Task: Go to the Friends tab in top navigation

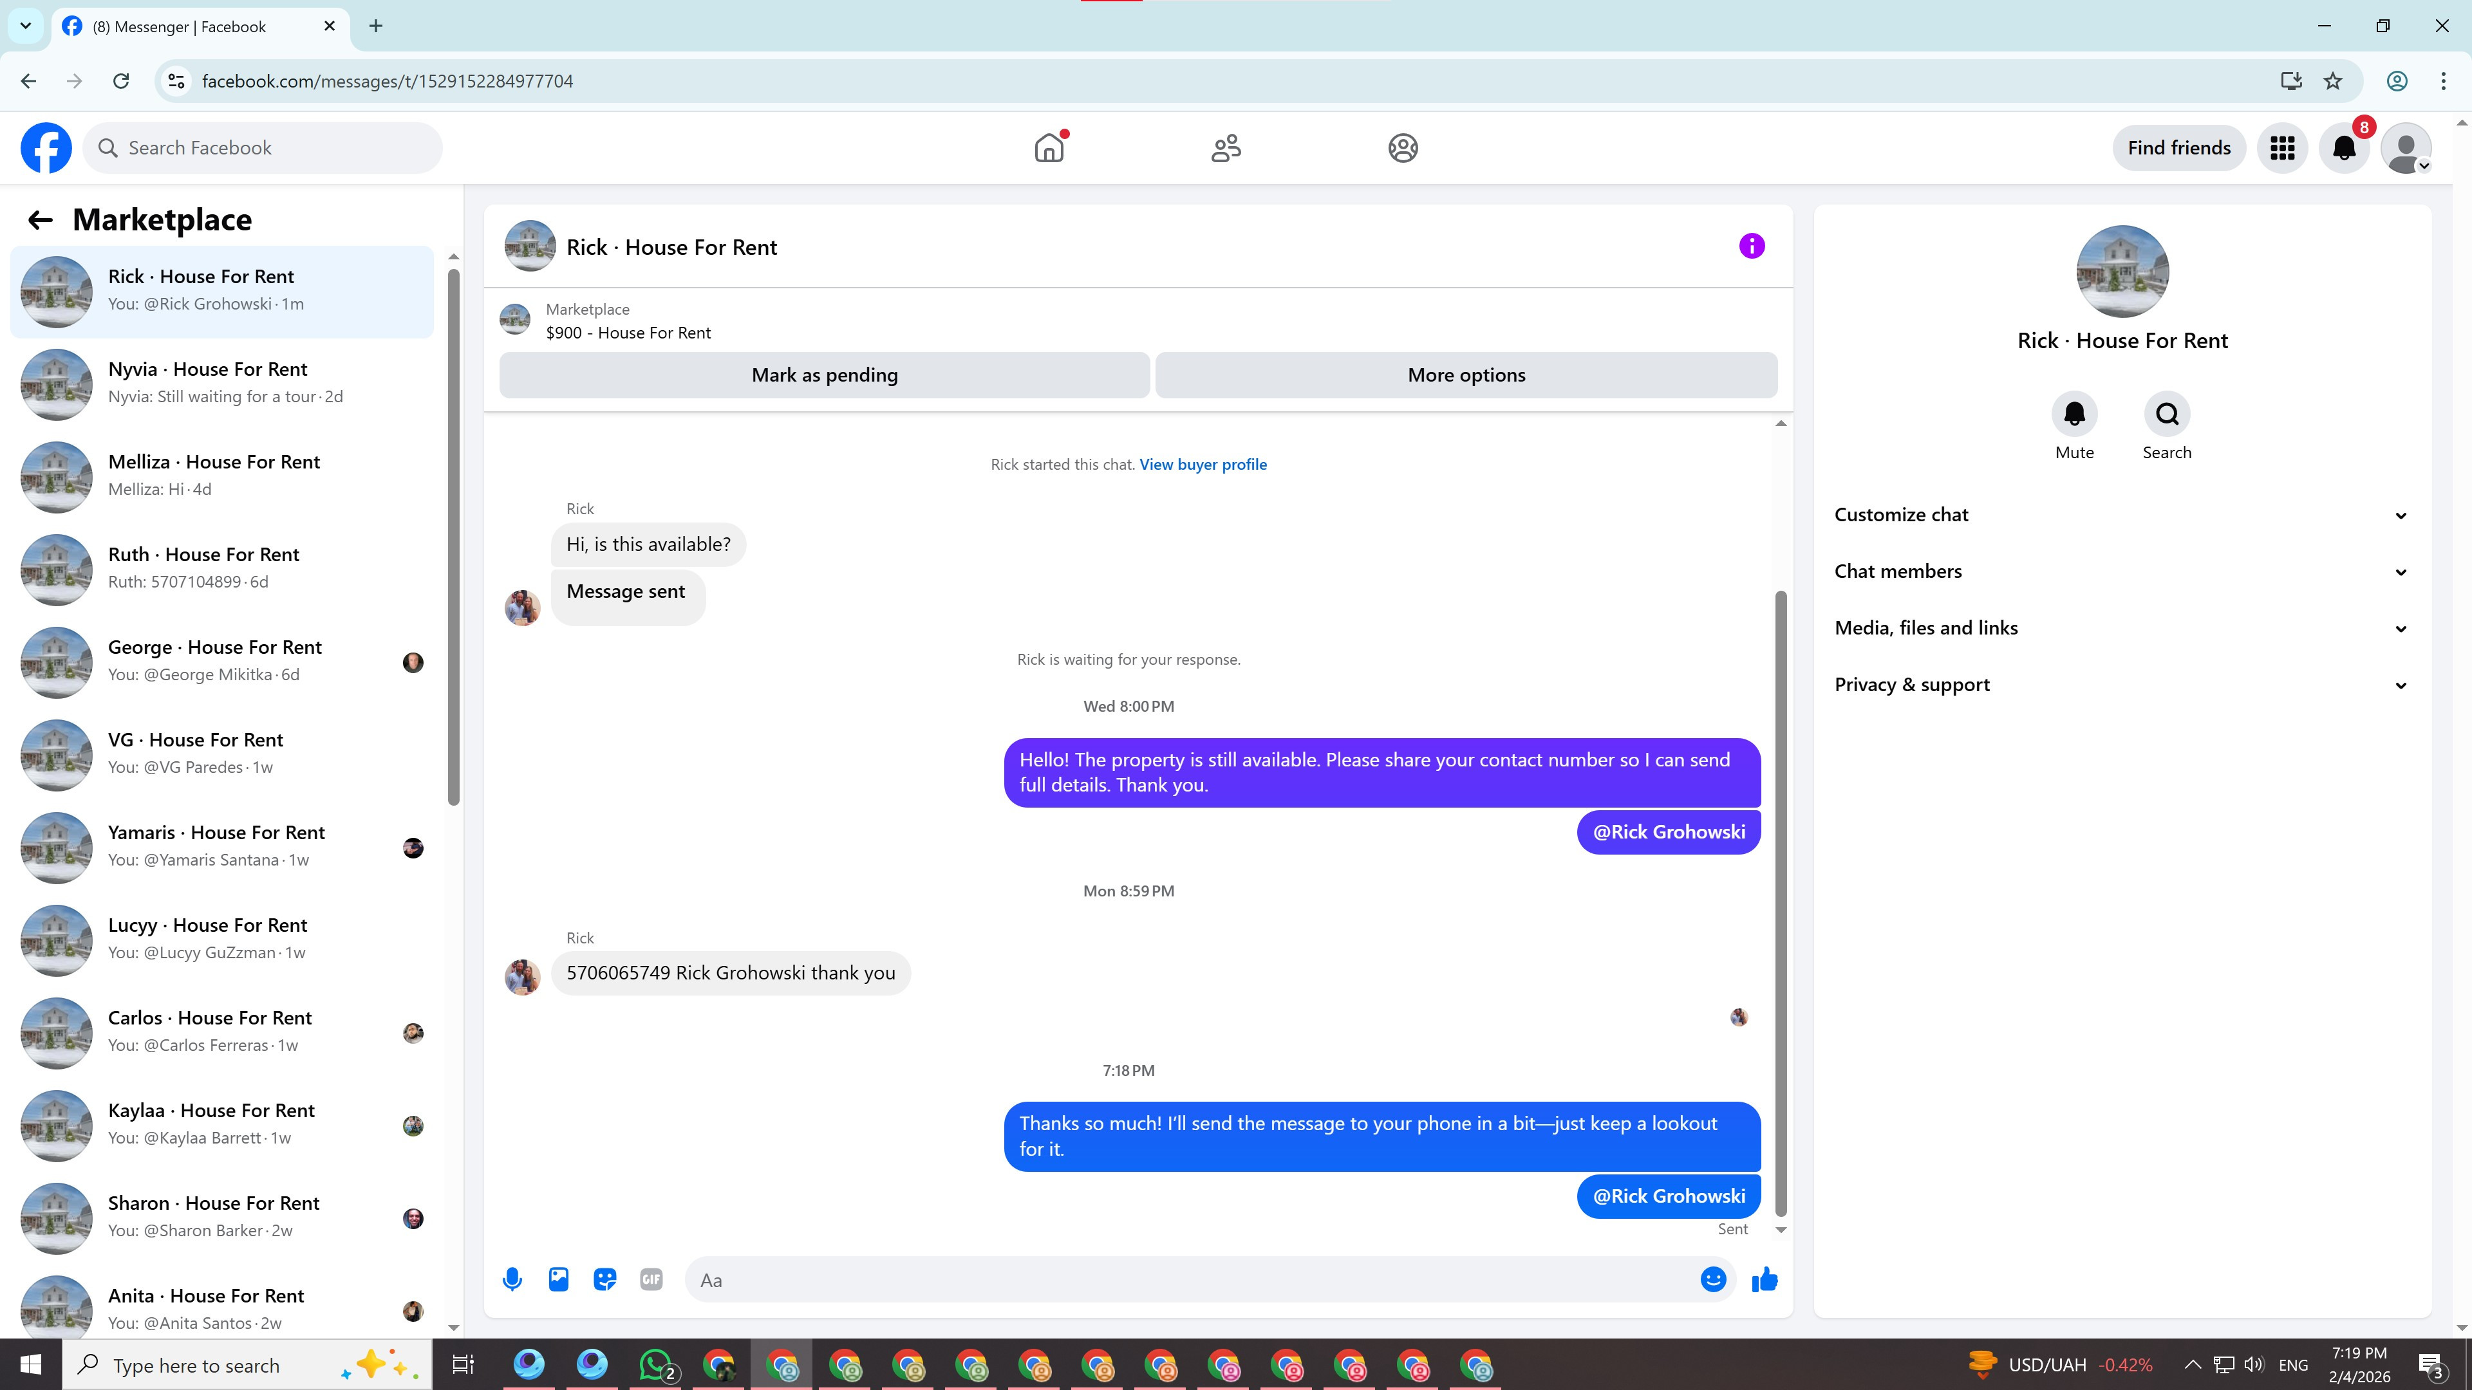Action: tap(1226, 148)
